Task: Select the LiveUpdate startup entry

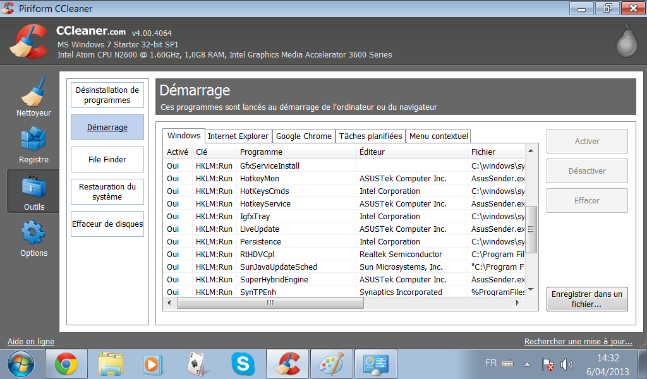Action: click(344, 229)
